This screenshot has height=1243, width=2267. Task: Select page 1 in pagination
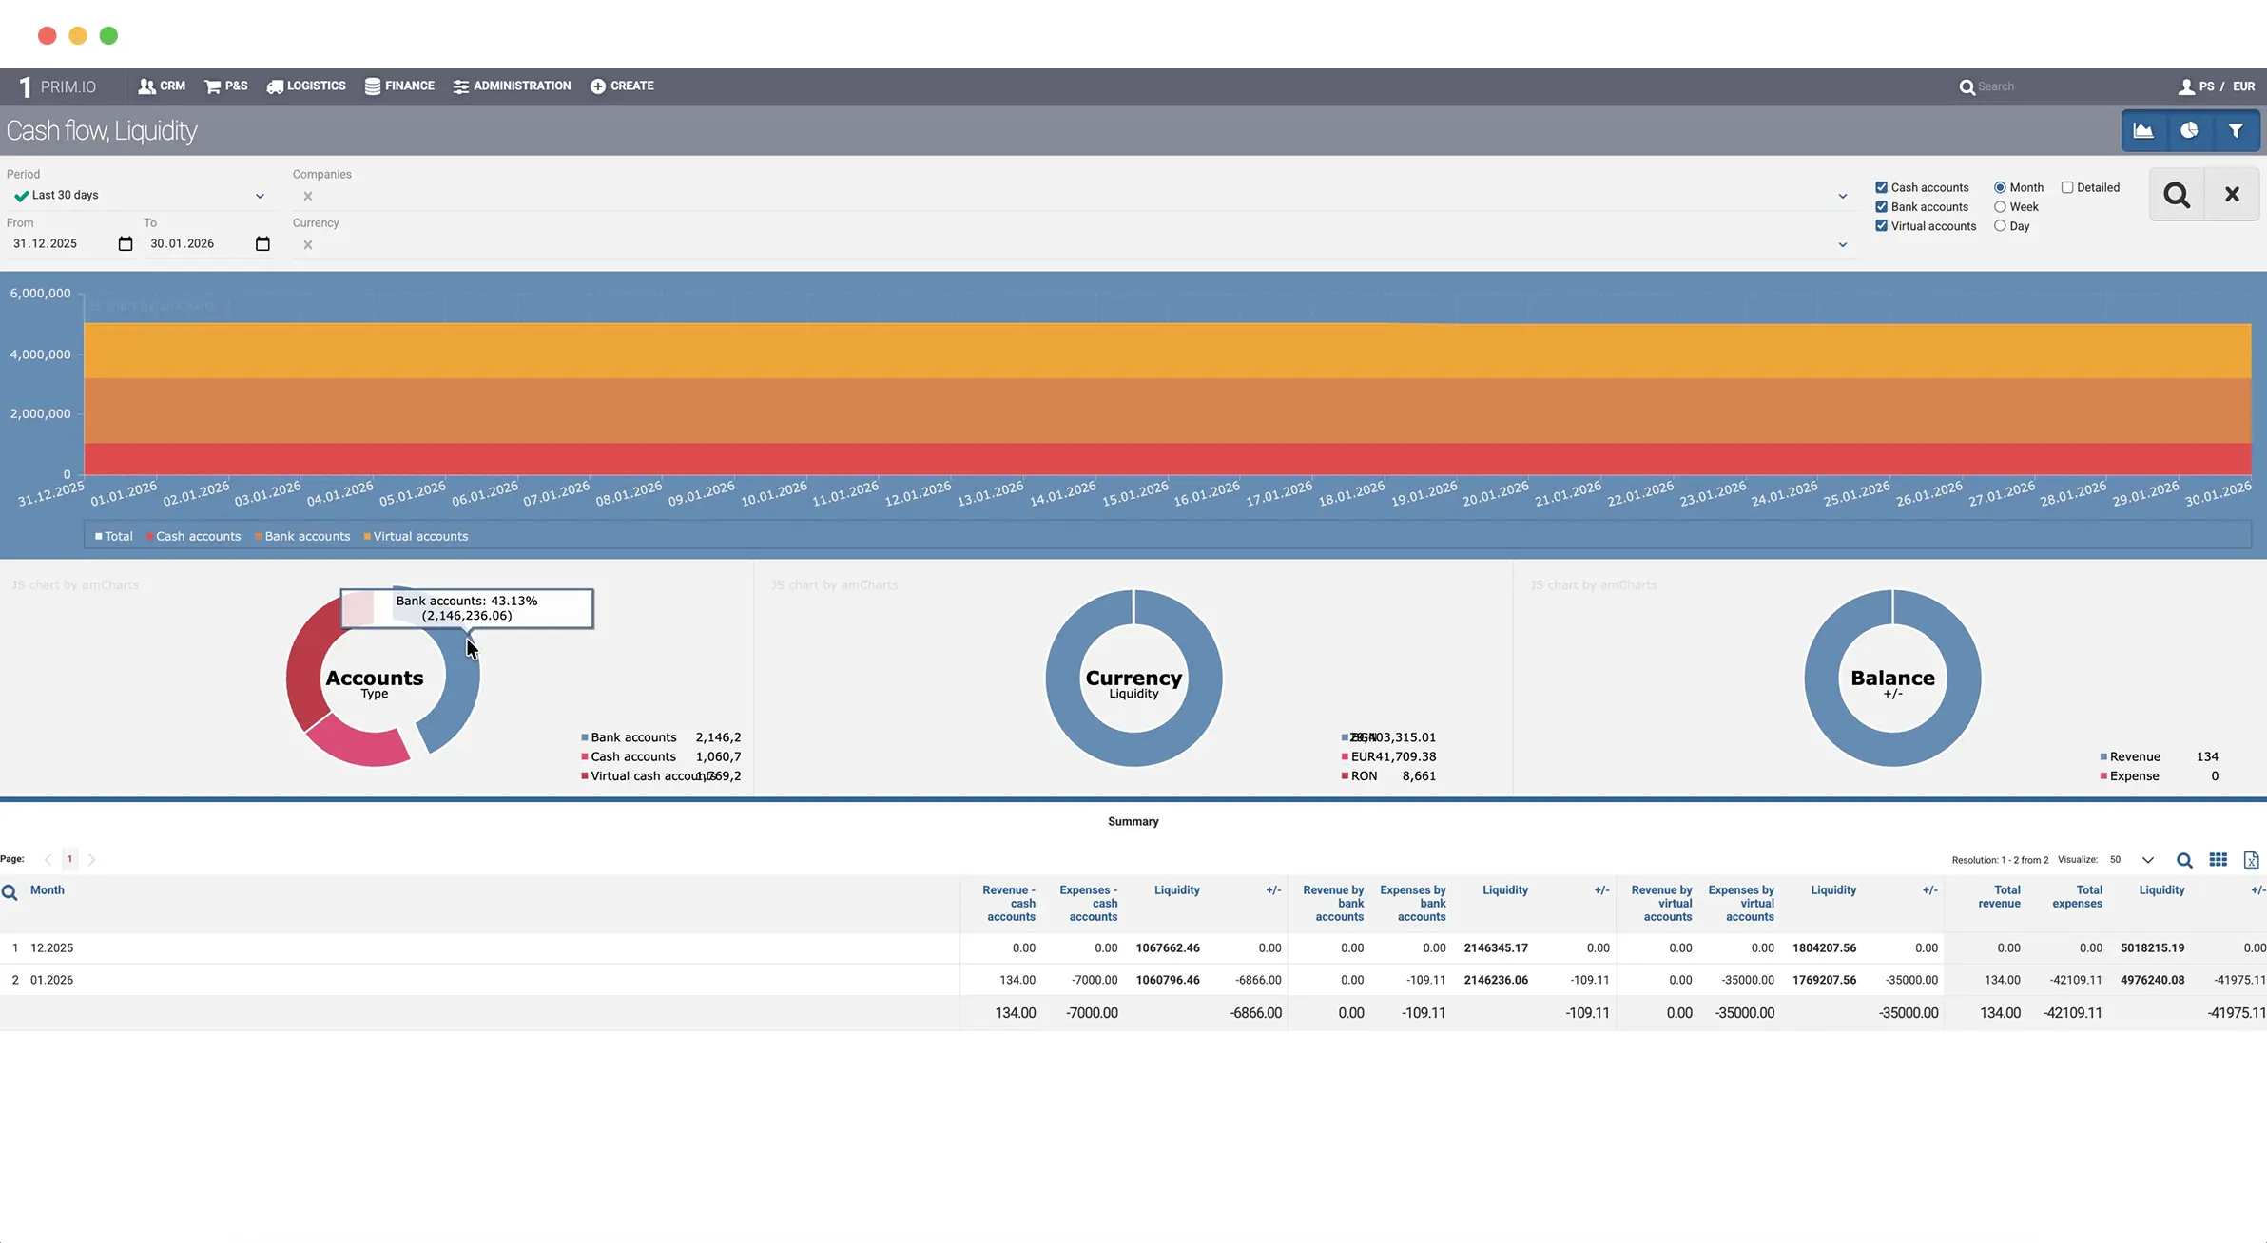(69, 860)
